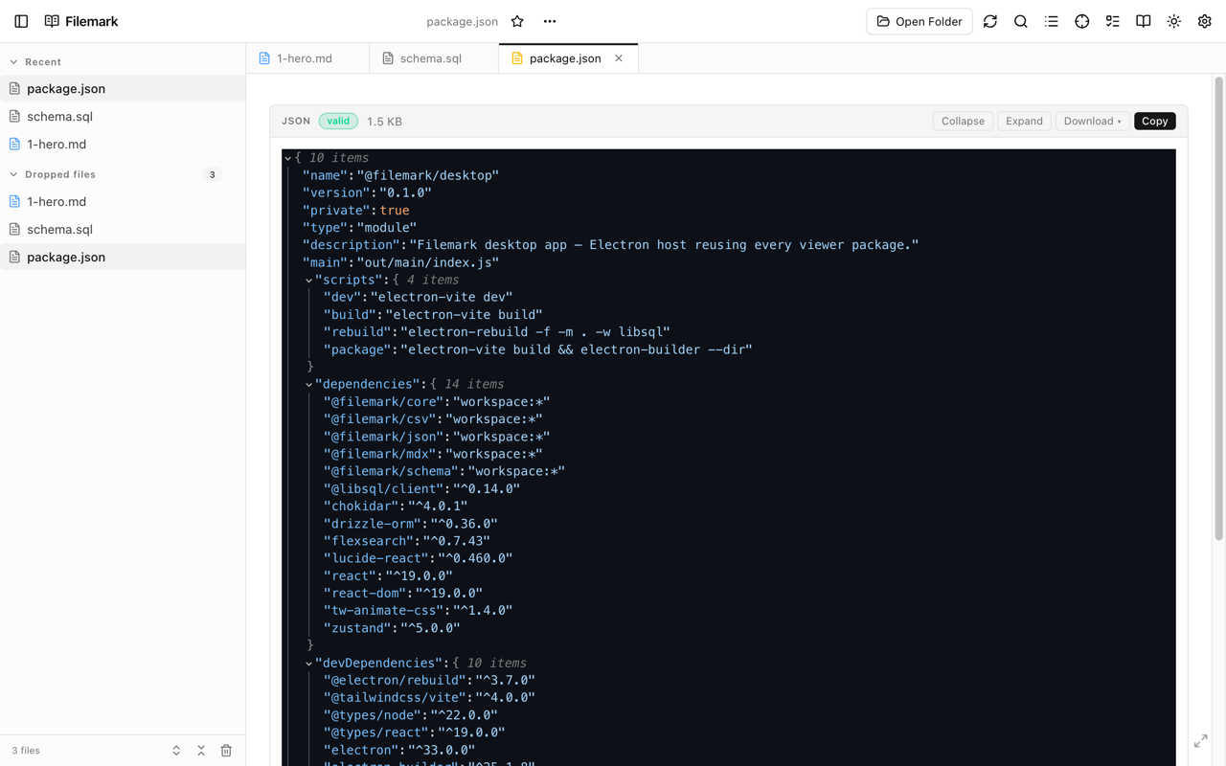The image size is (1226, 766).
Task: Click the "0.1.0" version value
Action: 405,193
